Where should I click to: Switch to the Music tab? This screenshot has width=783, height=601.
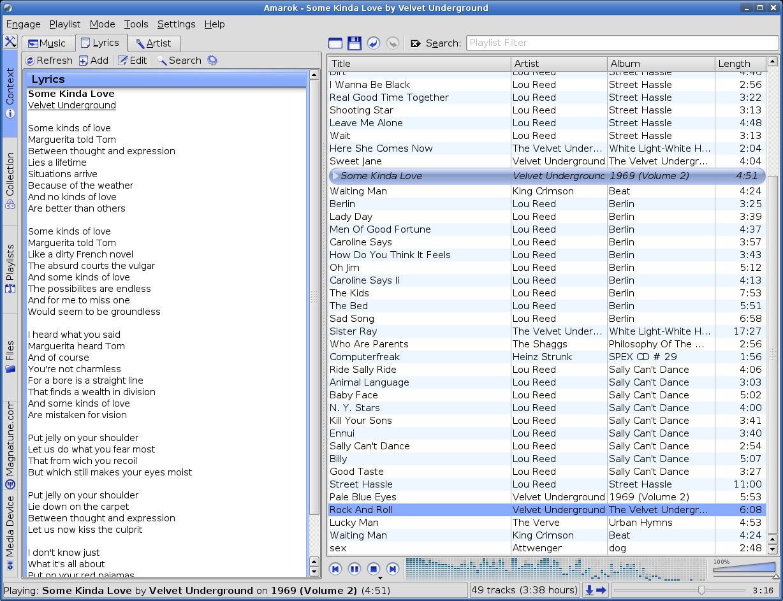pos(47,43)
